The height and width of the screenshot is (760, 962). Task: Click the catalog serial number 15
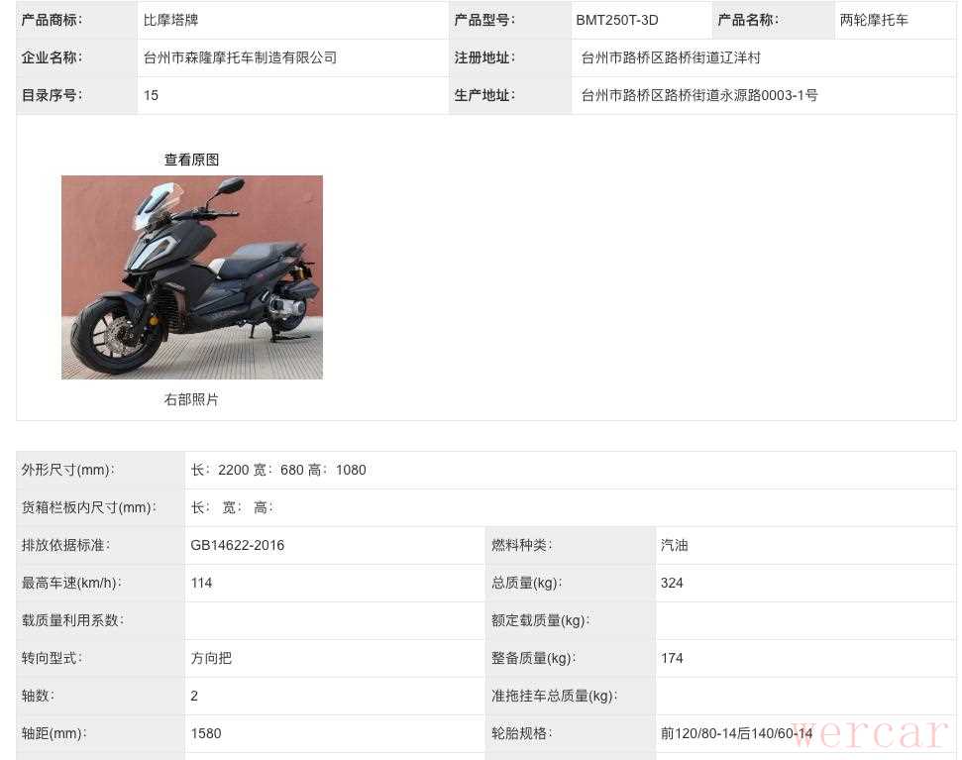click(151, 96)
